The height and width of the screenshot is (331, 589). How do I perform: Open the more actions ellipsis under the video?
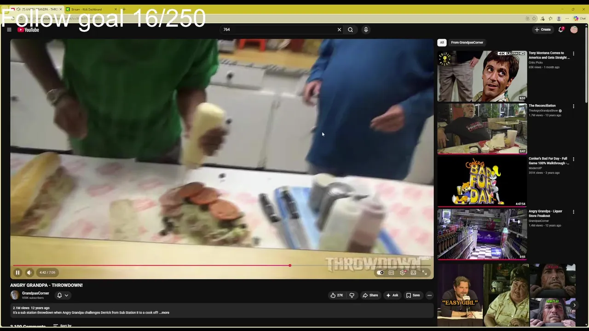tap(429, 295)
